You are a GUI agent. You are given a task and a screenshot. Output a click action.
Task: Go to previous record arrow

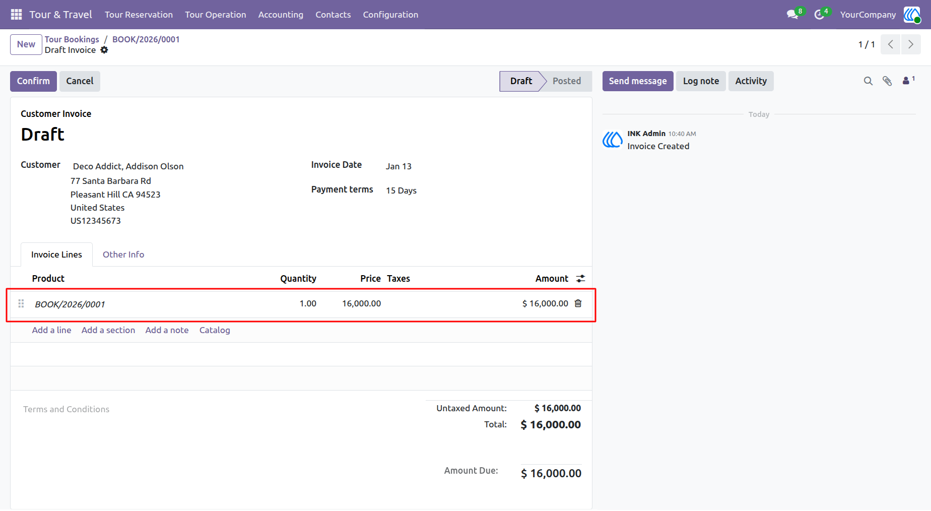[891, 44]
